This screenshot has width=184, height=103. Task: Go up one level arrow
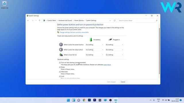[40, 21]
